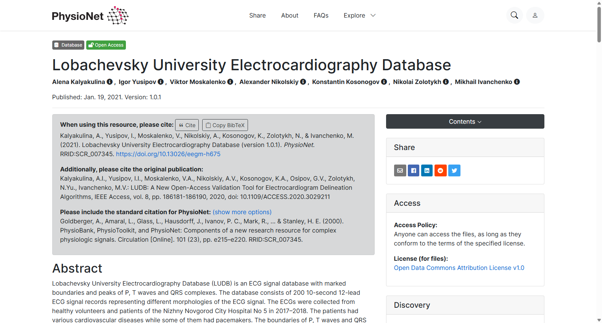This screenshot has width=602, height=323.
Task: Open the doi.org/10.13026/eegm-h675 link
Action: click(x=168, y=154)
